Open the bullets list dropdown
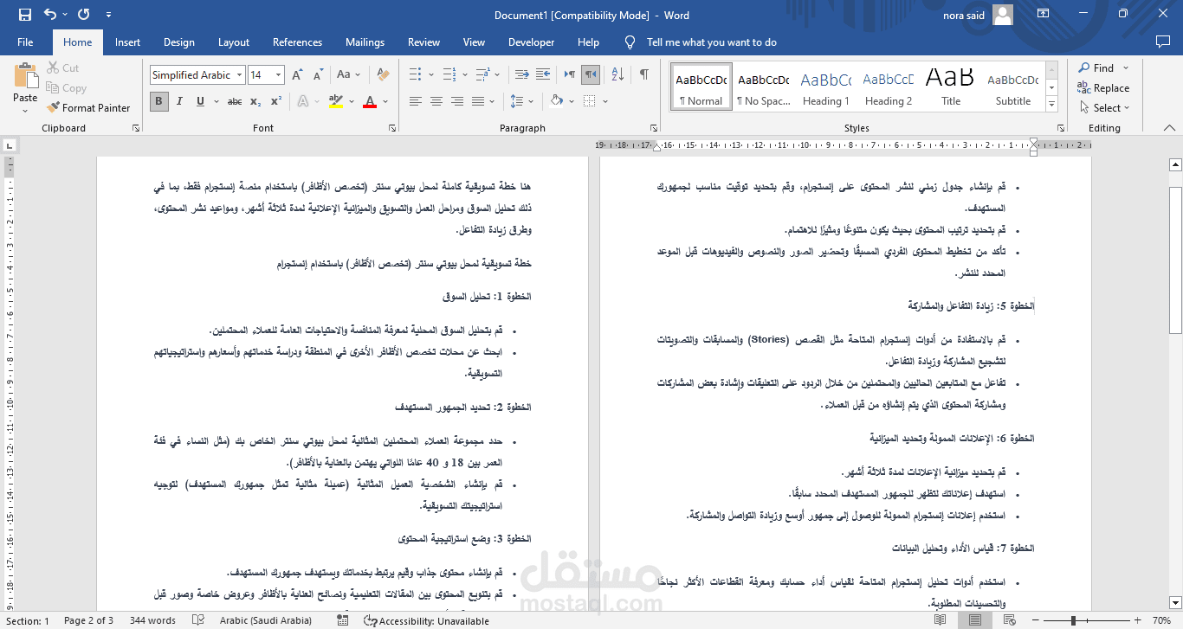Image resolution: width=1183 pixels, height=629 pixels. 430,74
